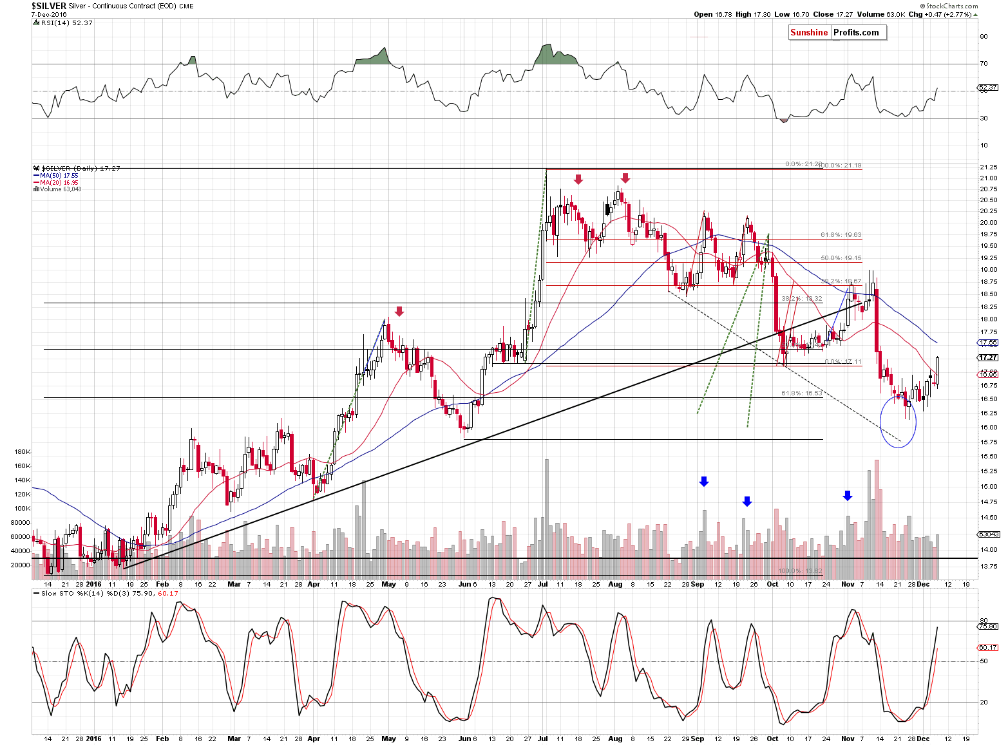This screenshot has height=745, width=1008.
Task: Click the Low 16.70 value in header
Action: 791,14
